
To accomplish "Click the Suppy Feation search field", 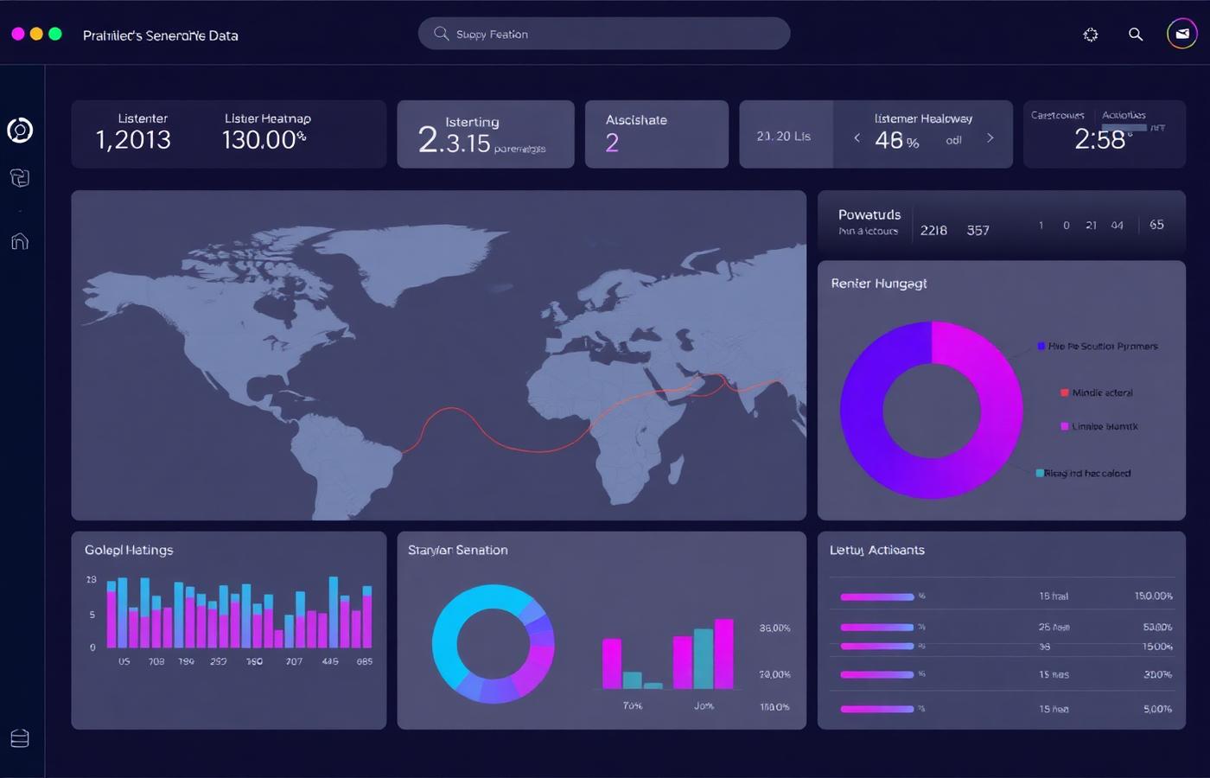I will pyautogui.click(x=604, y=34).
